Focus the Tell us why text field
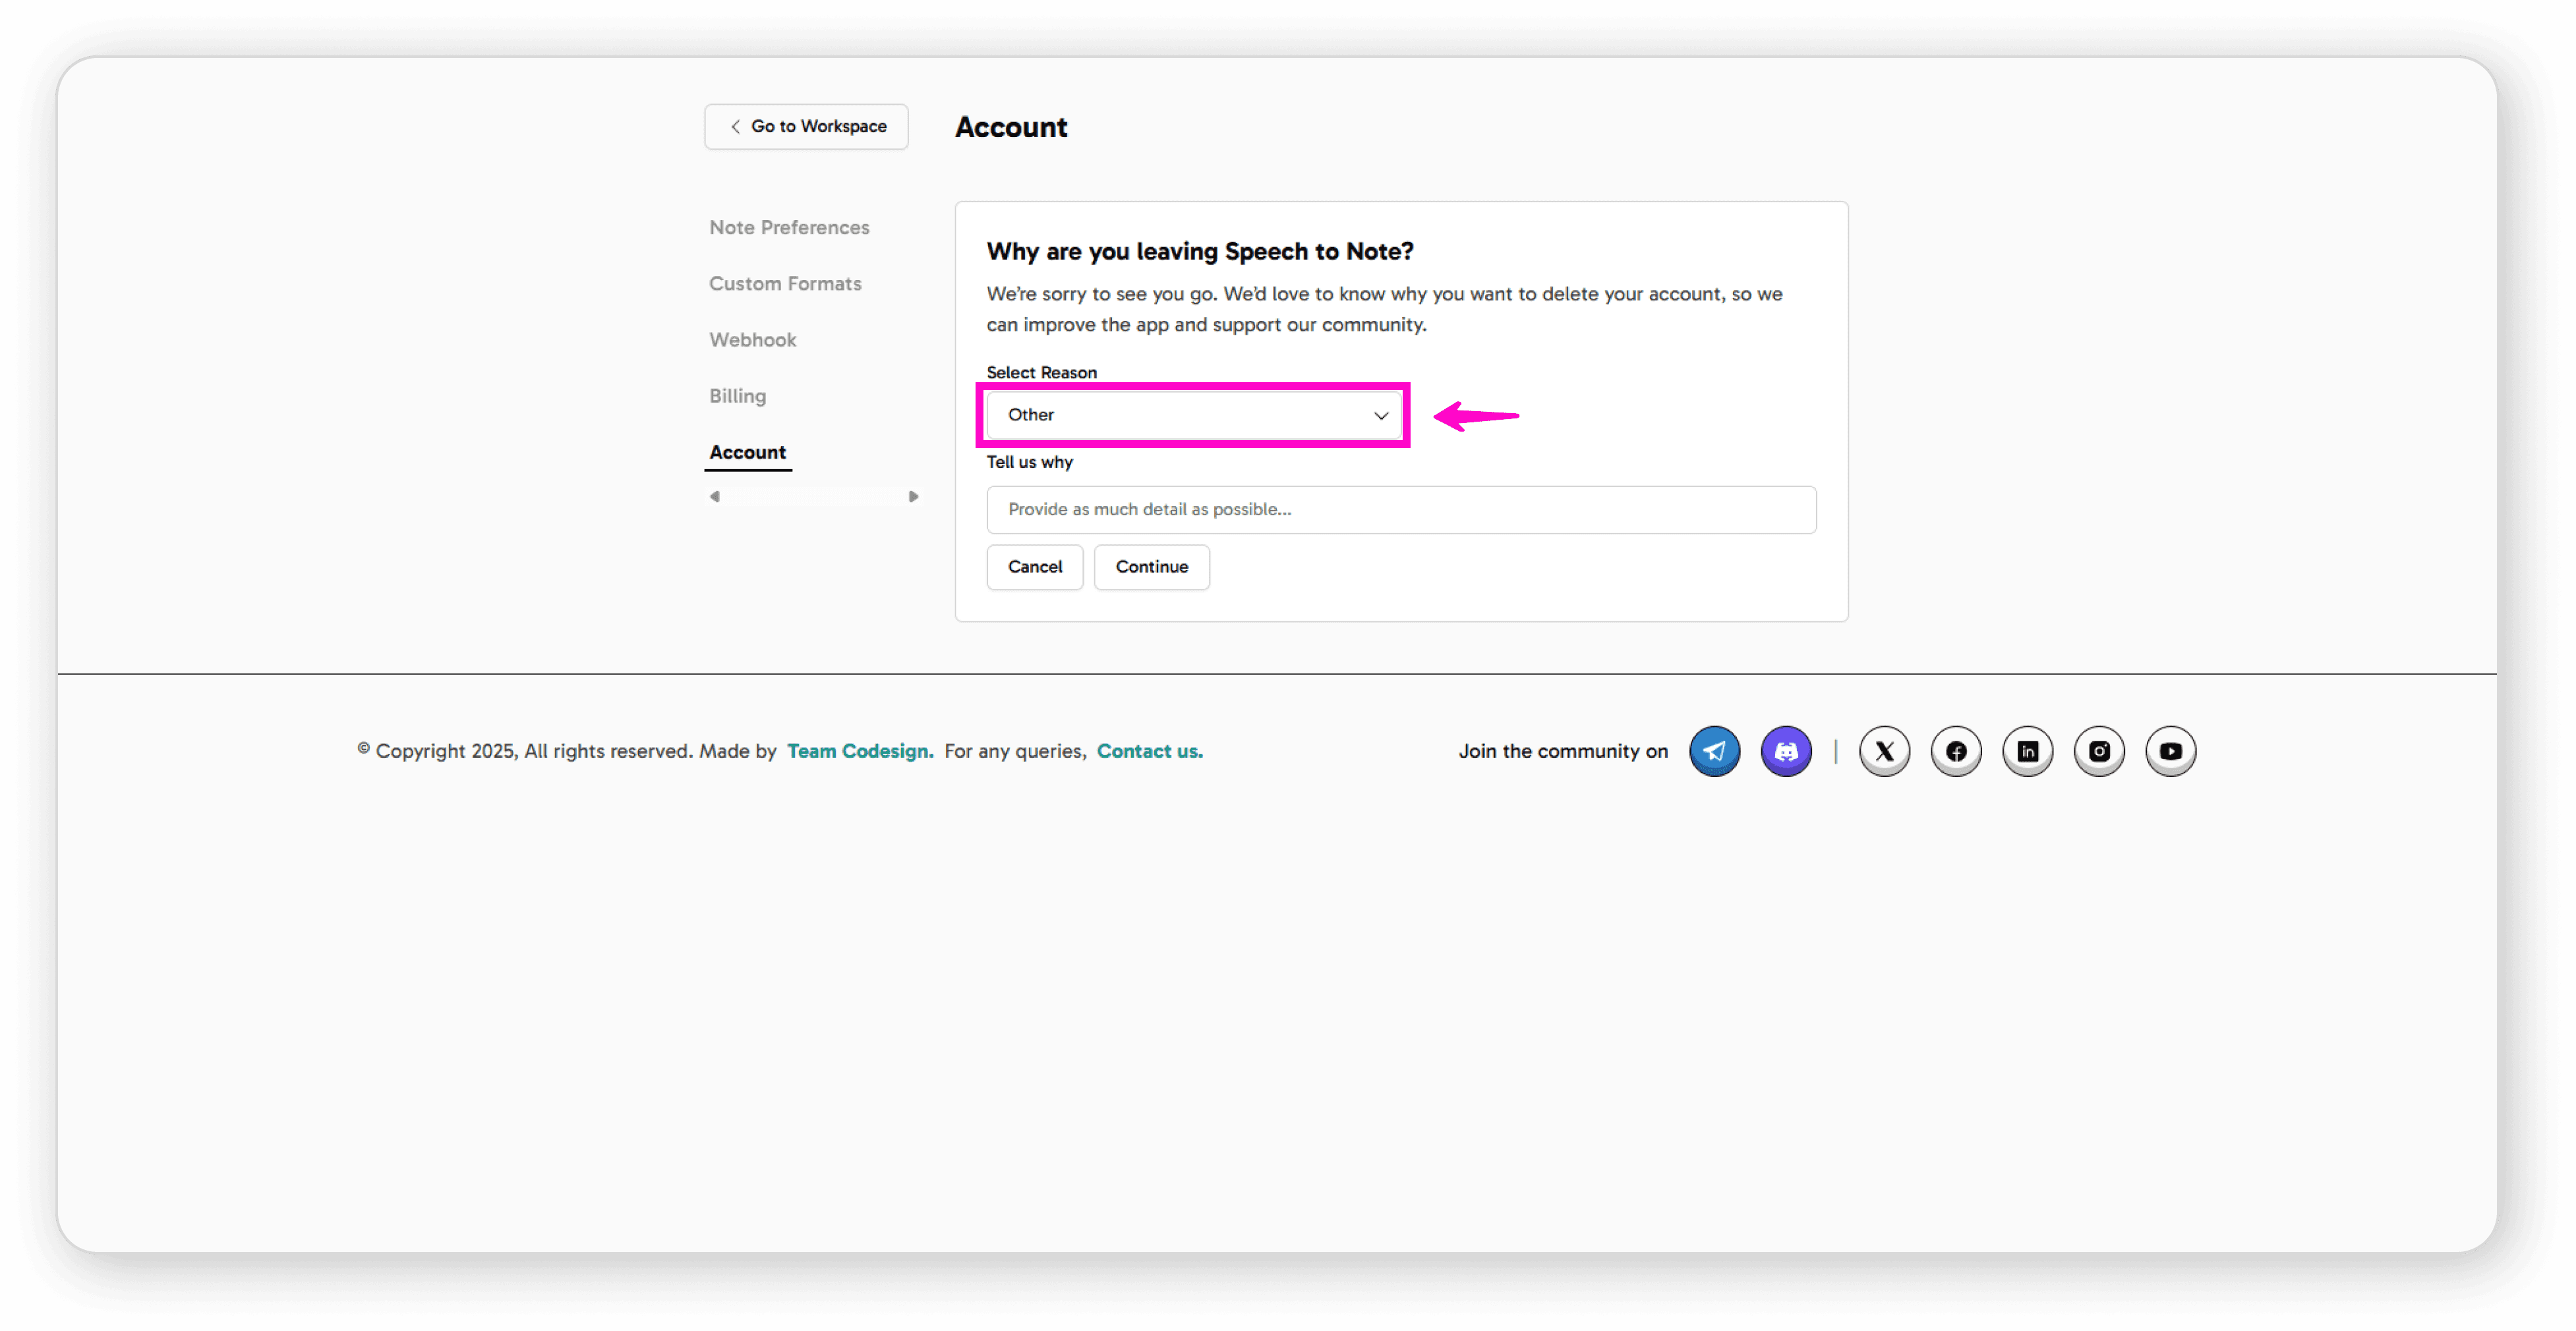Viewport: 2576px width, 1331px height. pos(1400,509)
